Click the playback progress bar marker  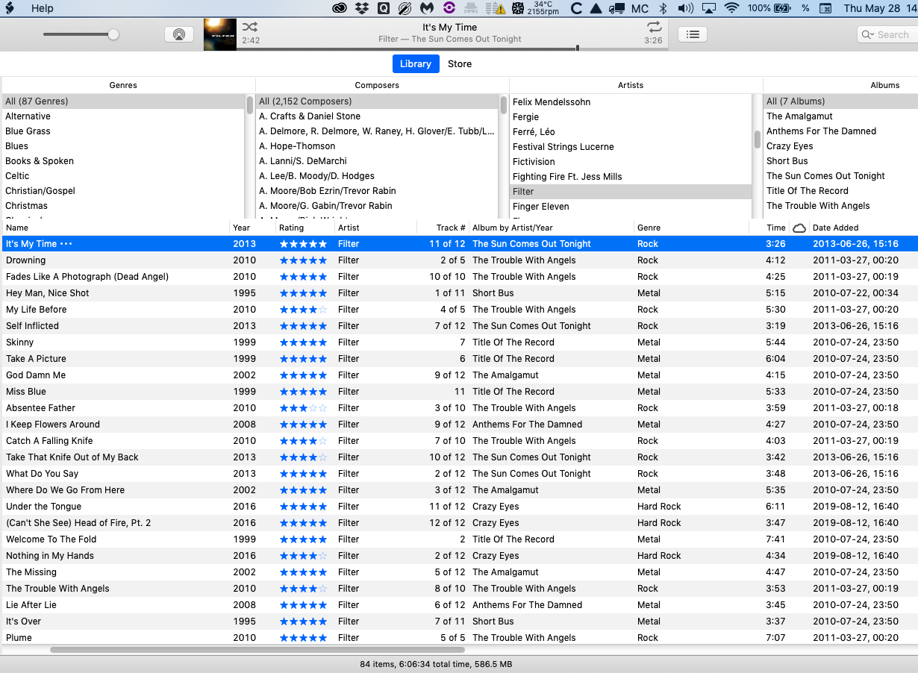(x=578, y=48)
